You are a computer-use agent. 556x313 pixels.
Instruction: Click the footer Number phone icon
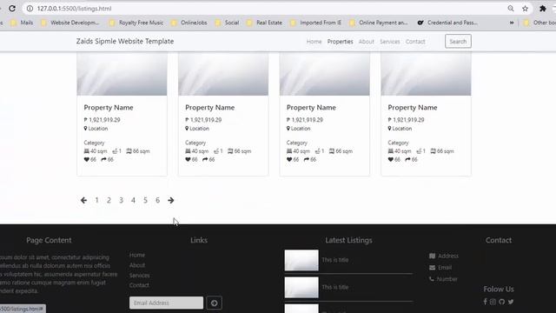coord(432,279)
